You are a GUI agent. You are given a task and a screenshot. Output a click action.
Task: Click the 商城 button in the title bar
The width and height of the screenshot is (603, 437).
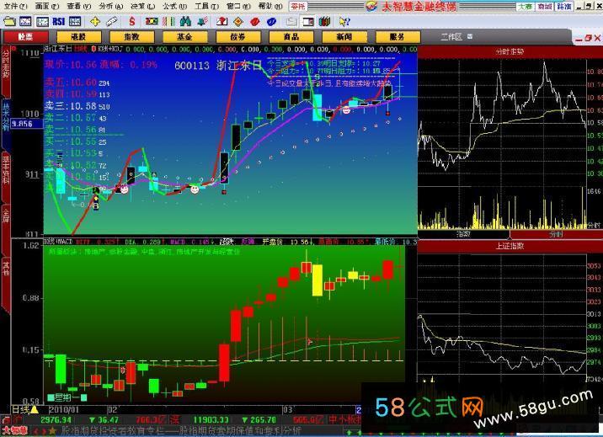click(545, 7)
